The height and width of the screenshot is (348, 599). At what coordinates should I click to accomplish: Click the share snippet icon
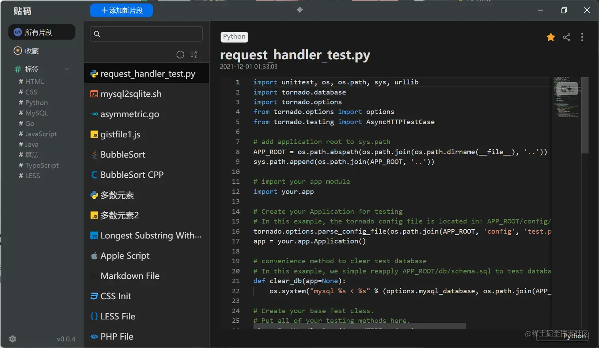567,37
